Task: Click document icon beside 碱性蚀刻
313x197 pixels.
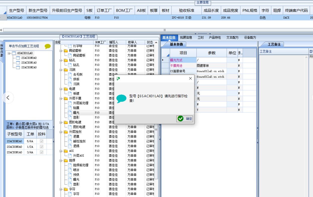Action: click(x=70, y=141)
